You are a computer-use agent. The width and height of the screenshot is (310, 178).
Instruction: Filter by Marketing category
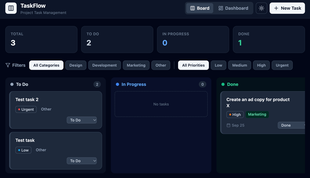tap(136, 65)
